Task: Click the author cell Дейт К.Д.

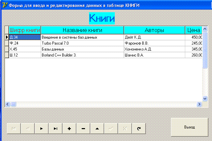Action: tap(154, 37)
